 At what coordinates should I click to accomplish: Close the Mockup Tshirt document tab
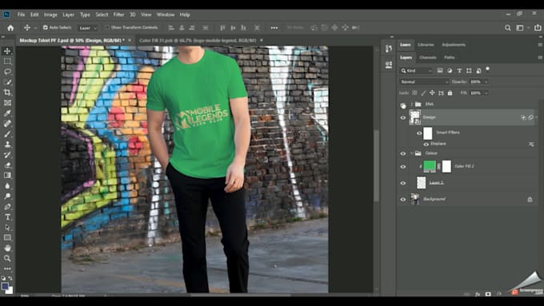[130, 41]
